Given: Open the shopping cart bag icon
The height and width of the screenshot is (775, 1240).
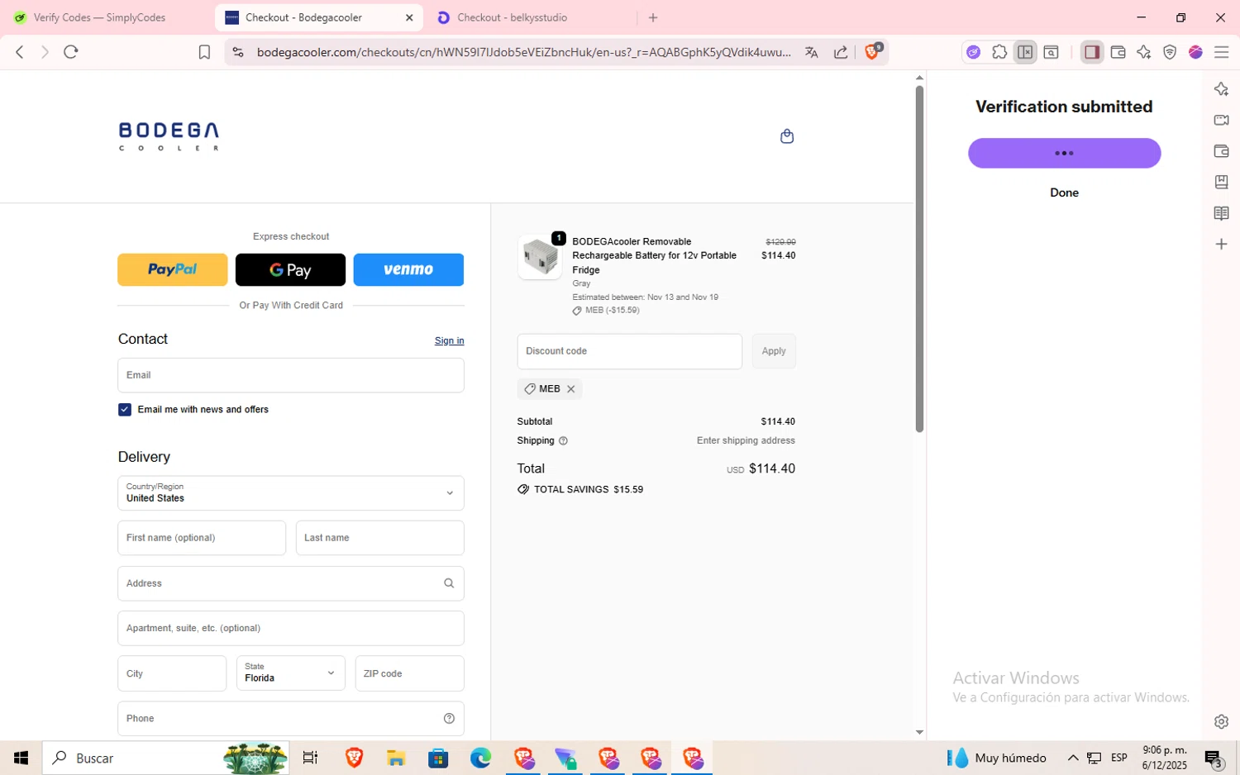Looking at the screenshot, I should [787, 136].
